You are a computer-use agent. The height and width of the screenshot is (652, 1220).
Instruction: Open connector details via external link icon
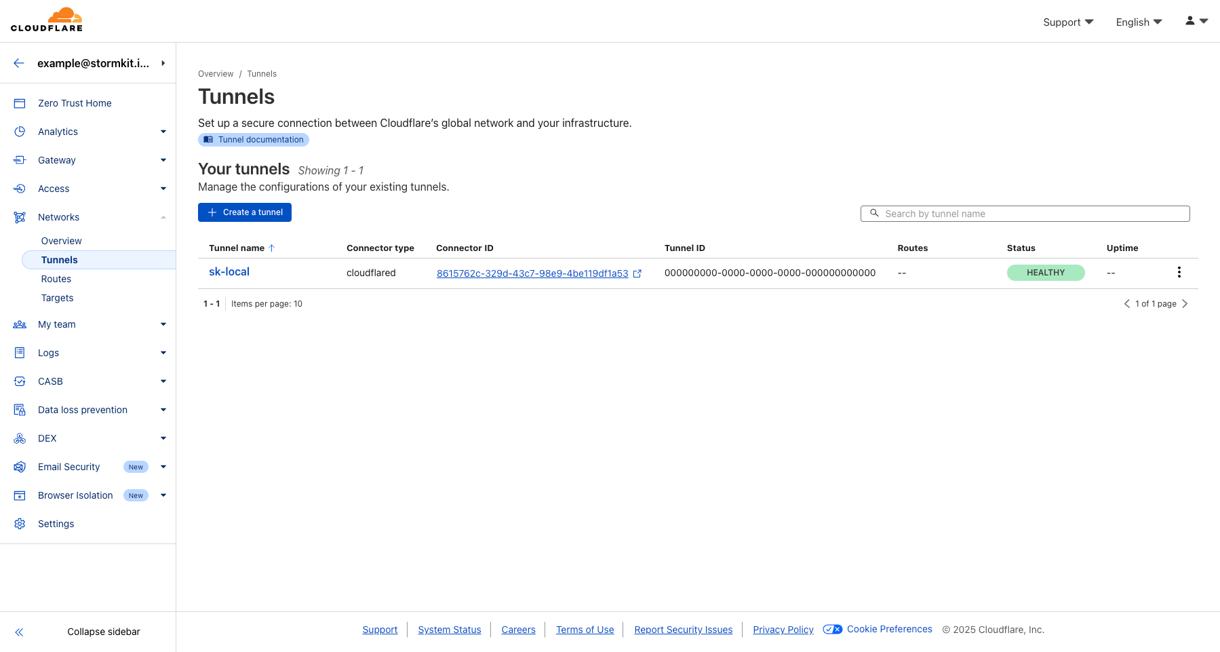(637, 273)
